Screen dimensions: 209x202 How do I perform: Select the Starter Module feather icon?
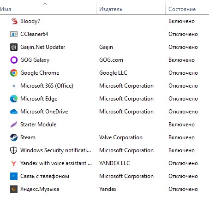(x=14, y=125)
